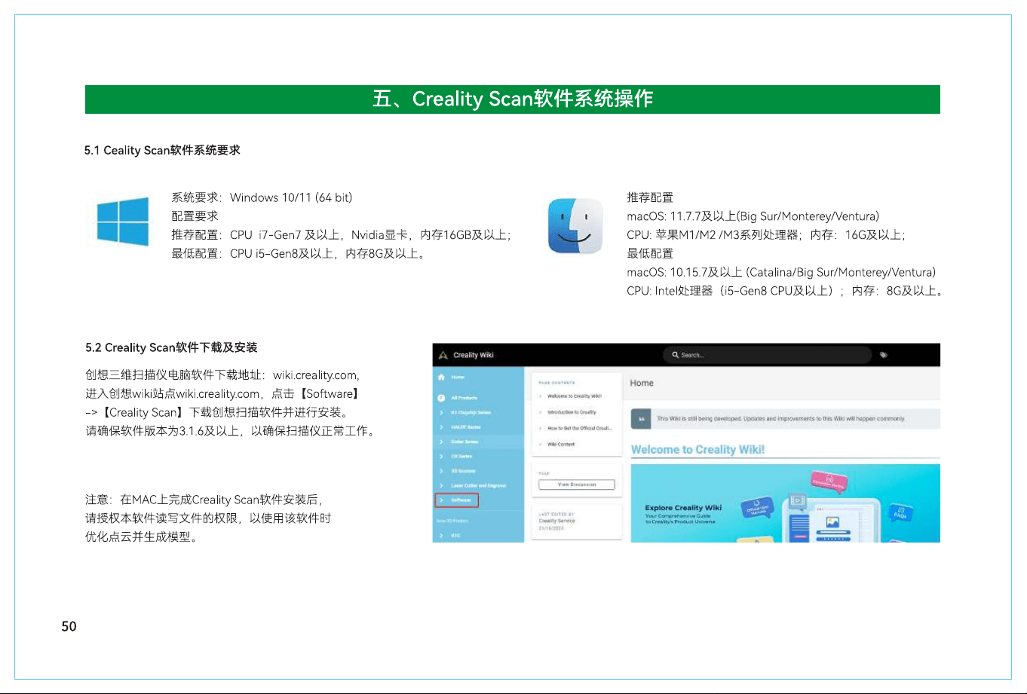Click the Home house icon in the sidebar
The image size is (1027, 694).
point(441,377)
